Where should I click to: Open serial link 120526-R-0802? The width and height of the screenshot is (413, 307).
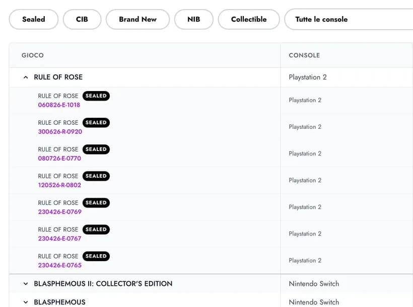pyautogui.click(x=59, y=185)
